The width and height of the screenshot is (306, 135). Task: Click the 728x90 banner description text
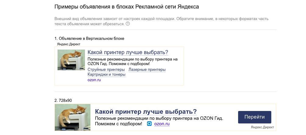click(x=159, y=121)
